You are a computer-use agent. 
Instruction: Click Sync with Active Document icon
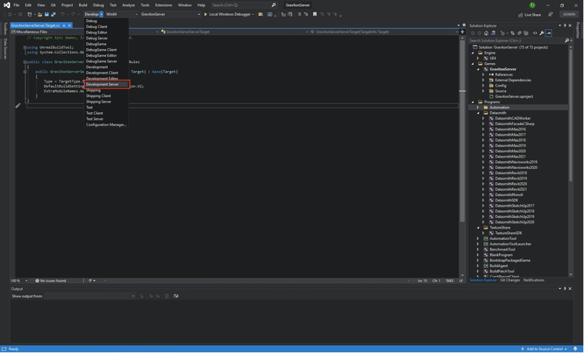pyautogui.click(x=512, y=33)
